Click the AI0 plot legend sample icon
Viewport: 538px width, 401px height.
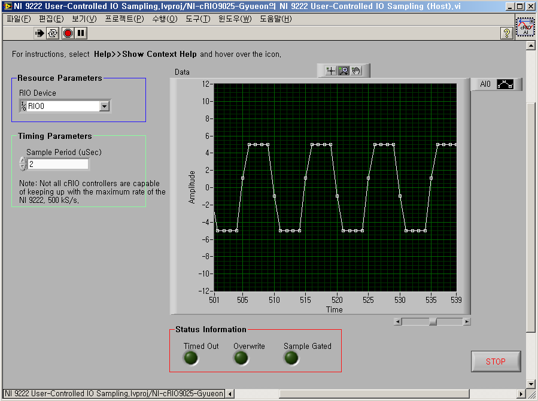click(x=505, y=84)
